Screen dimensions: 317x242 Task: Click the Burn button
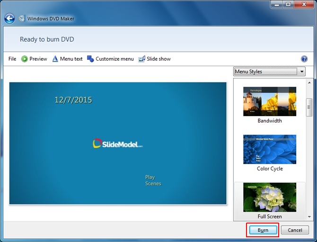[x=263, y=230]
